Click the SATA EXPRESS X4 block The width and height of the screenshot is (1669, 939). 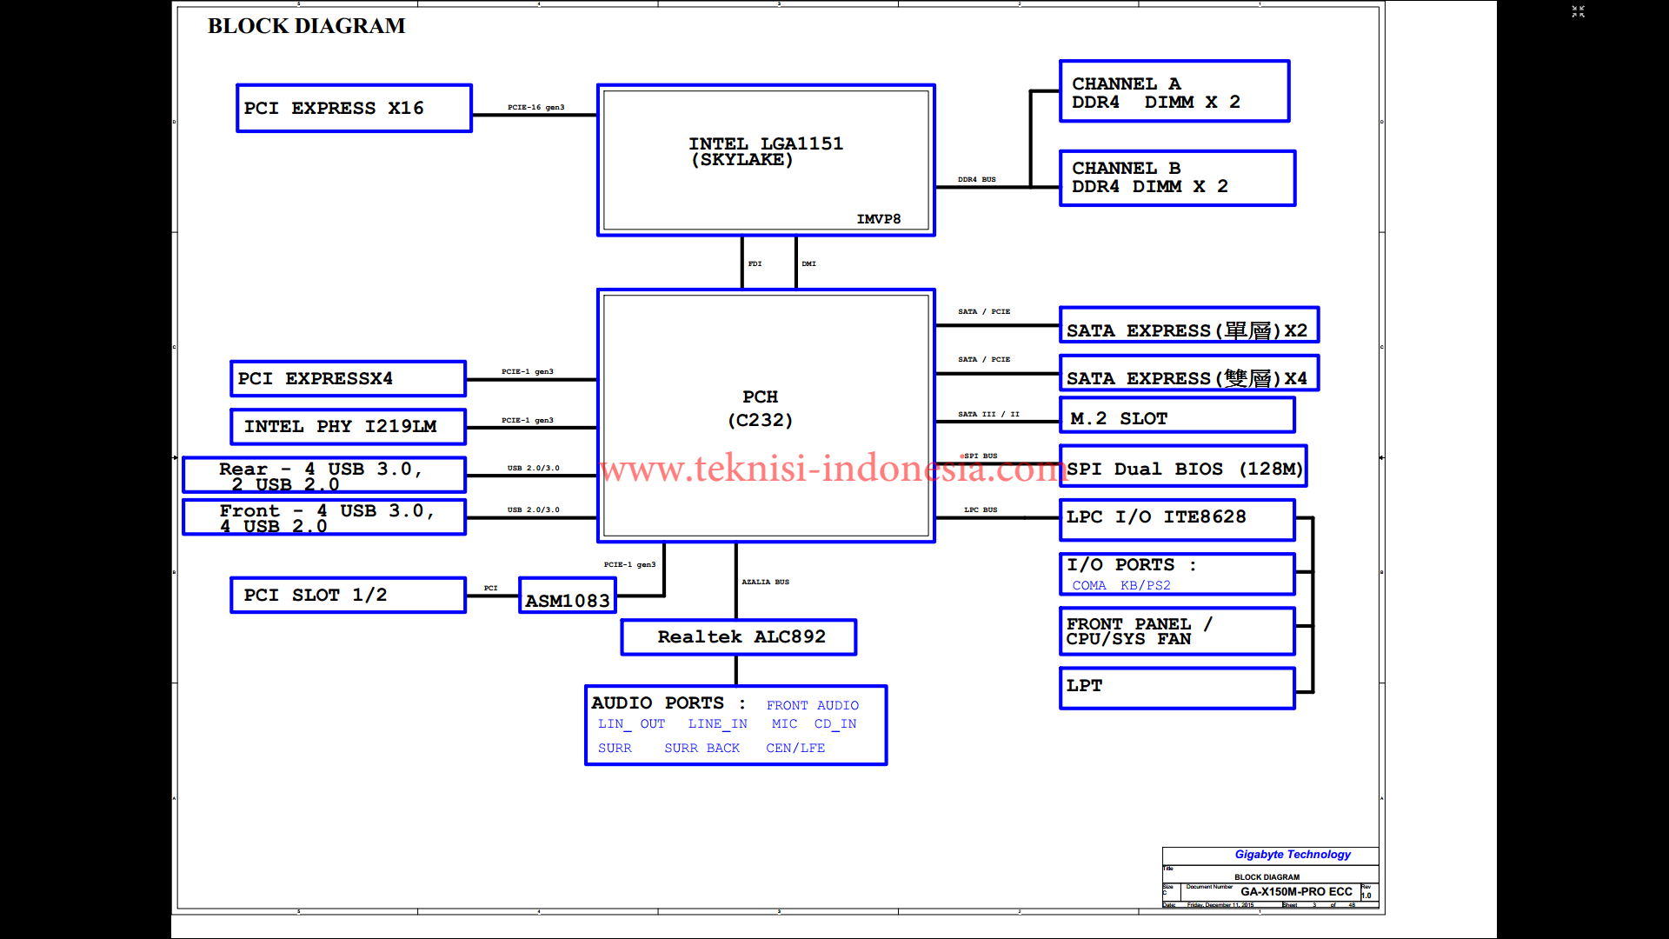pos(1188,375)
